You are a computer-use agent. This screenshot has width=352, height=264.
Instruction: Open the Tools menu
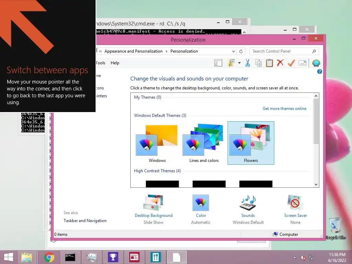click(x=100, y=63)
